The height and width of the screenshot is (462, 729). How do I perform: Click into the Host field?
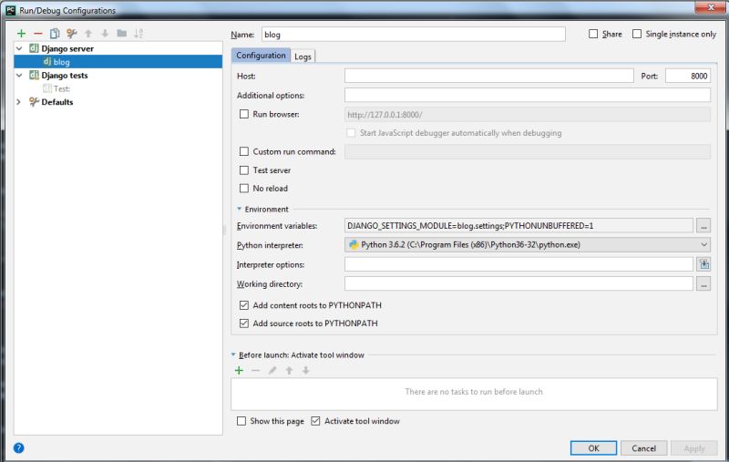[x=489, y=76]
